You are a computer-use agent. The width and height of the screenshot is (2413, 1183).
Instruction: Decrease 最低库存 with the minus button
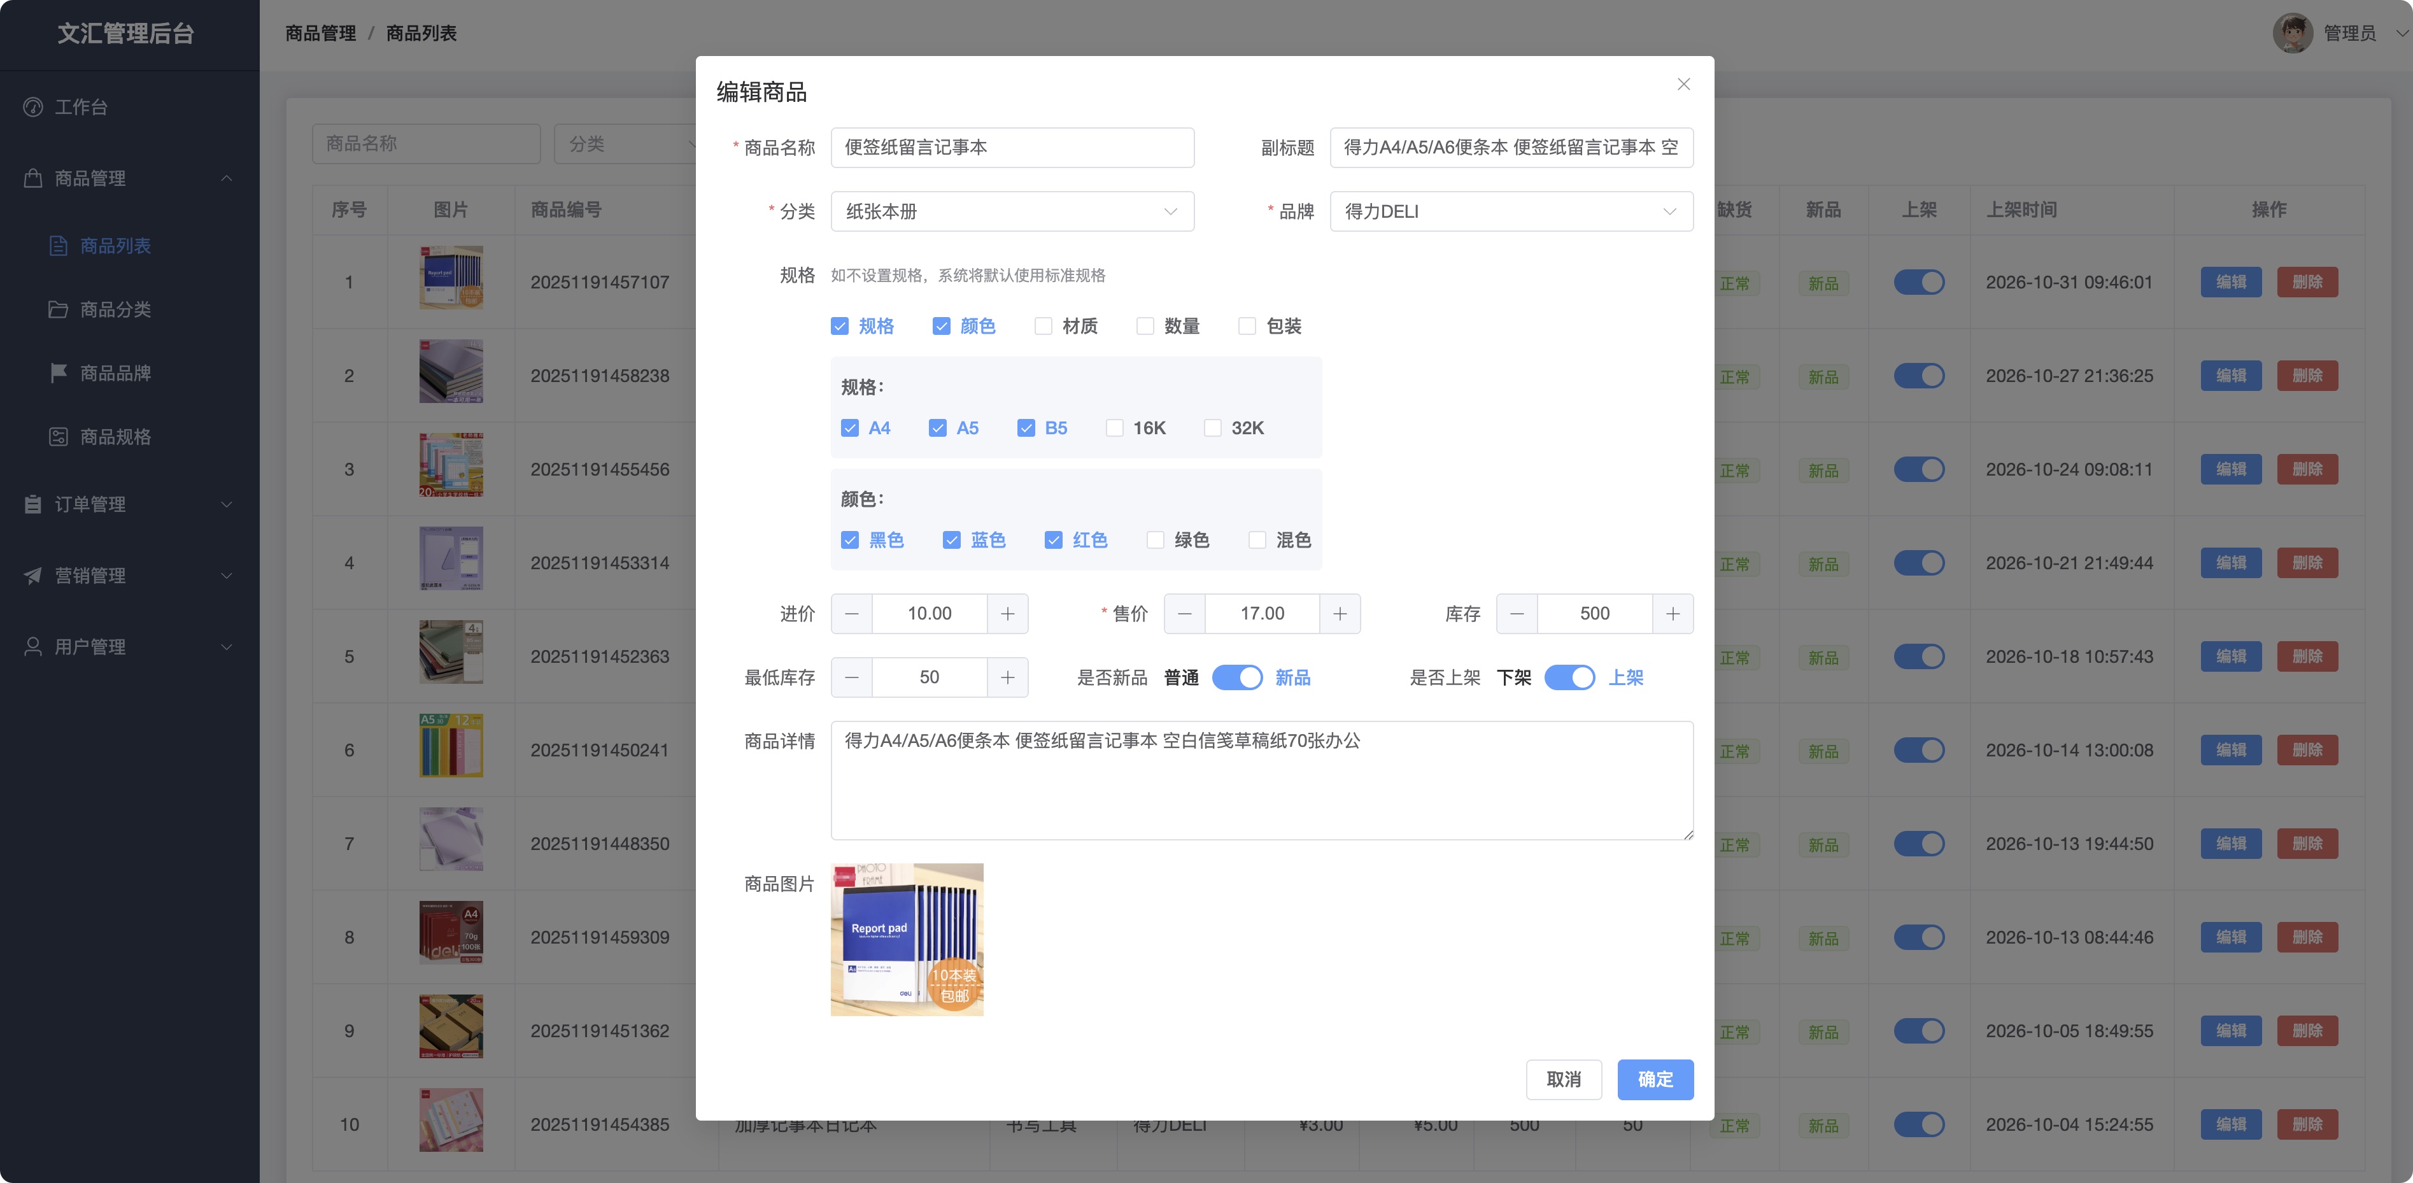click(x=851, y=677)
